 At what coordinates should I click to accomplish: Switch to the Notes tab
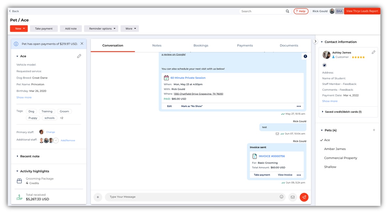tap(157, 46)
